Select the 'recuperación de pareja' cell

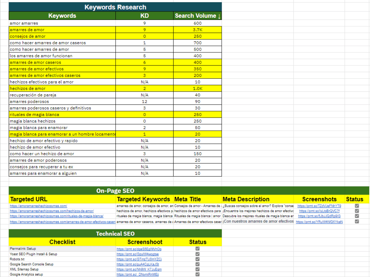pos(62,95)
